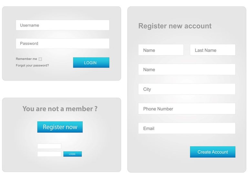Select the Phone Number field
Image resolution: width=248 pixels, height=178 pixels.
coord(187,109)
